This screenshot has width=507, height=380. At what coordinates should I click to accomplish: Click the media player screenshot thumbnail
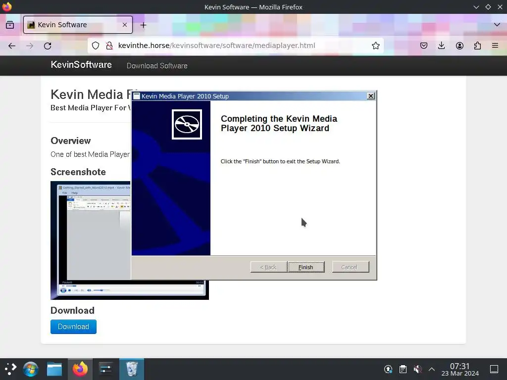pos(130,240)
